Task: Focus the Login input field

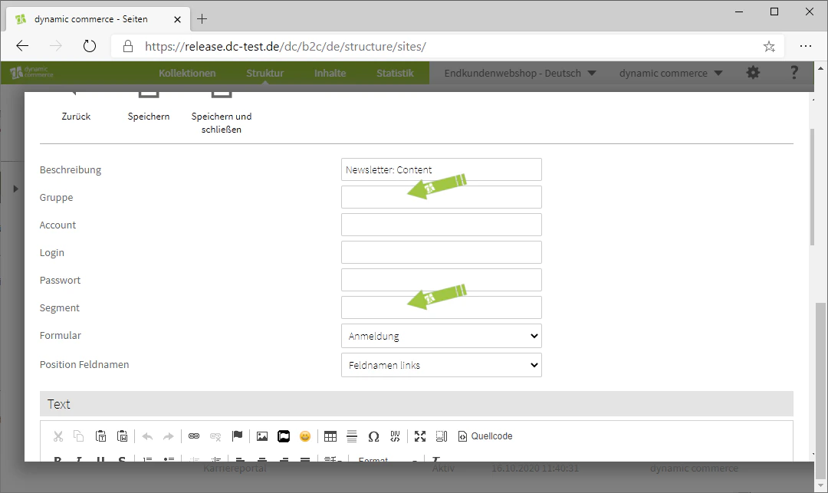Action: point(442,252)
